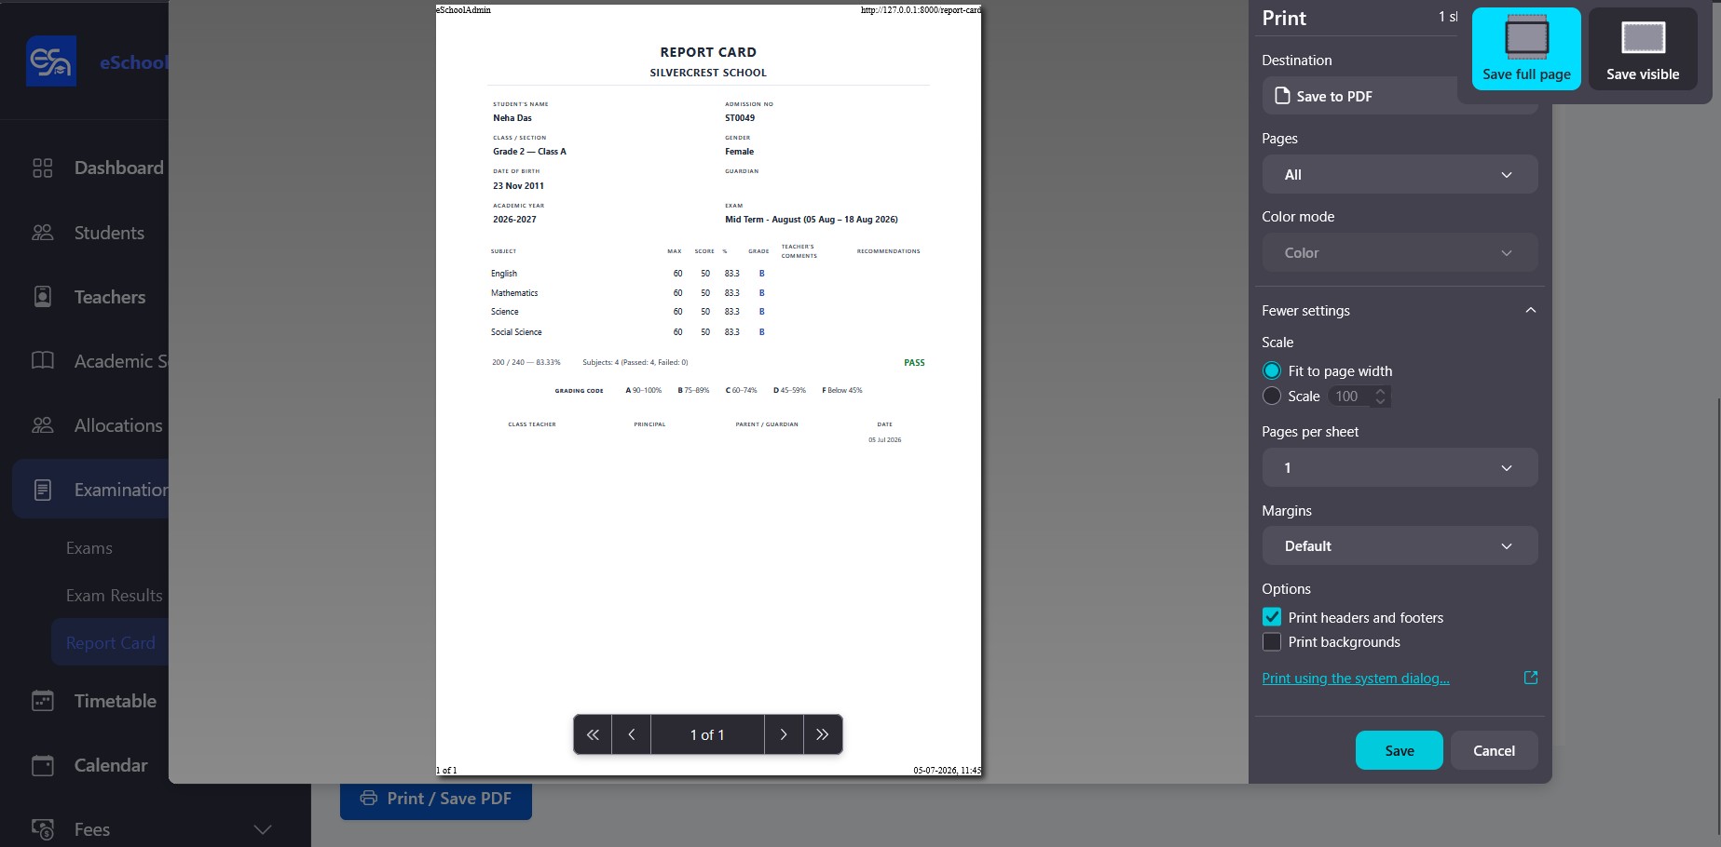
Task: Click the Students sidebar icon
Action: 43,233
